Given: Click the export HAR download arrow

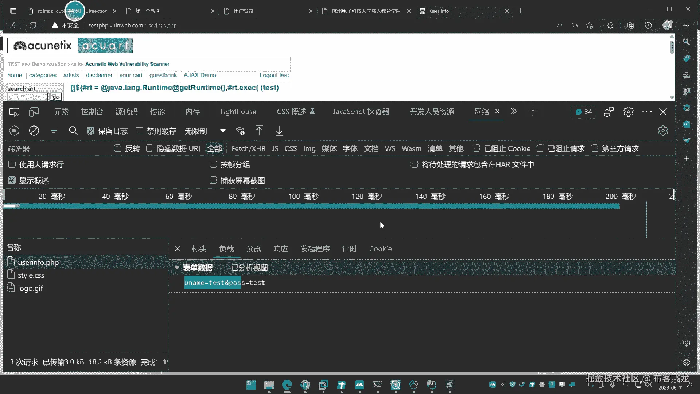Looking at the screenshot, I should 279,131.
